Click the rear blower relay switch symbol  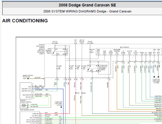click(55, 51)
